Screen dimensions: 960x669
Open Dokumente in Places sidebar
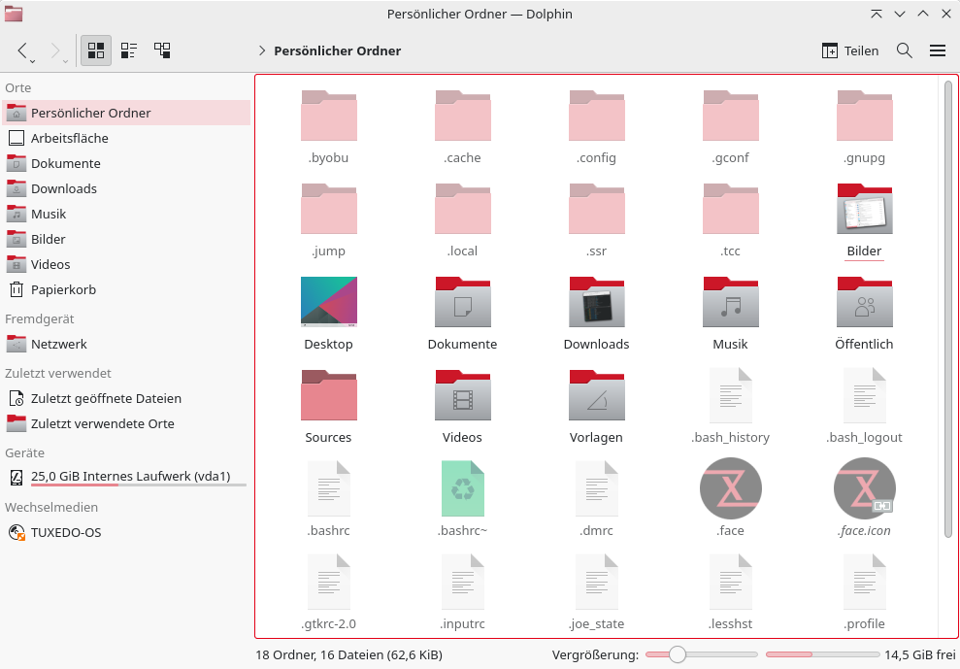tap(126, 163)
